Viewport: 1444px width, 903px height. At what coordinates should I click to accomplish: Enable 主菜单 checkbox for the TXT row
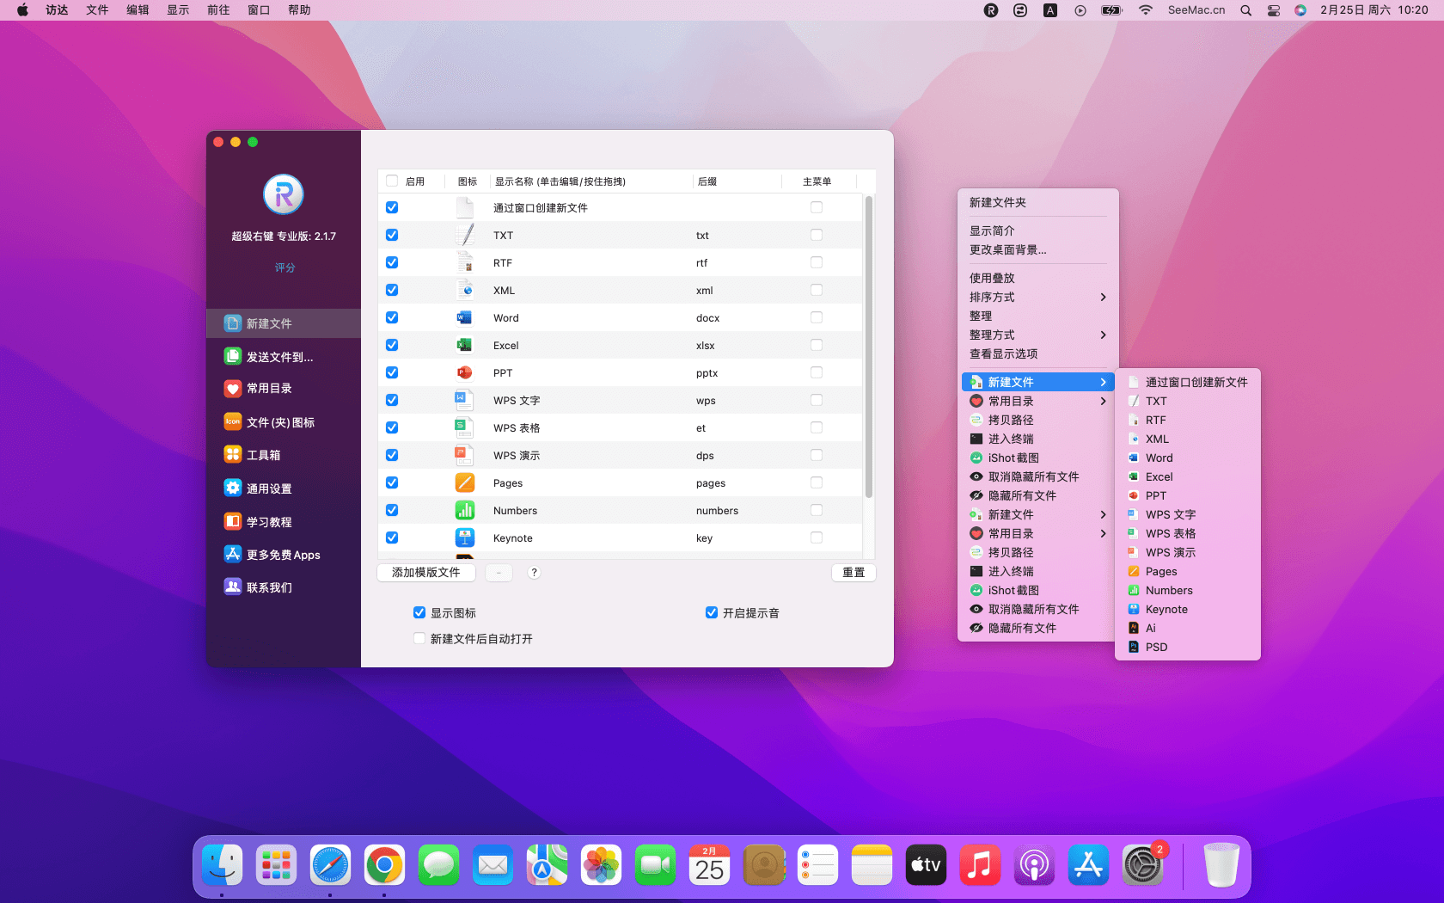[x=816, y=235]
